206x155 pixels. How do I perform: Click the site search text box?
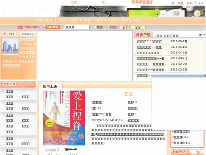77,27
